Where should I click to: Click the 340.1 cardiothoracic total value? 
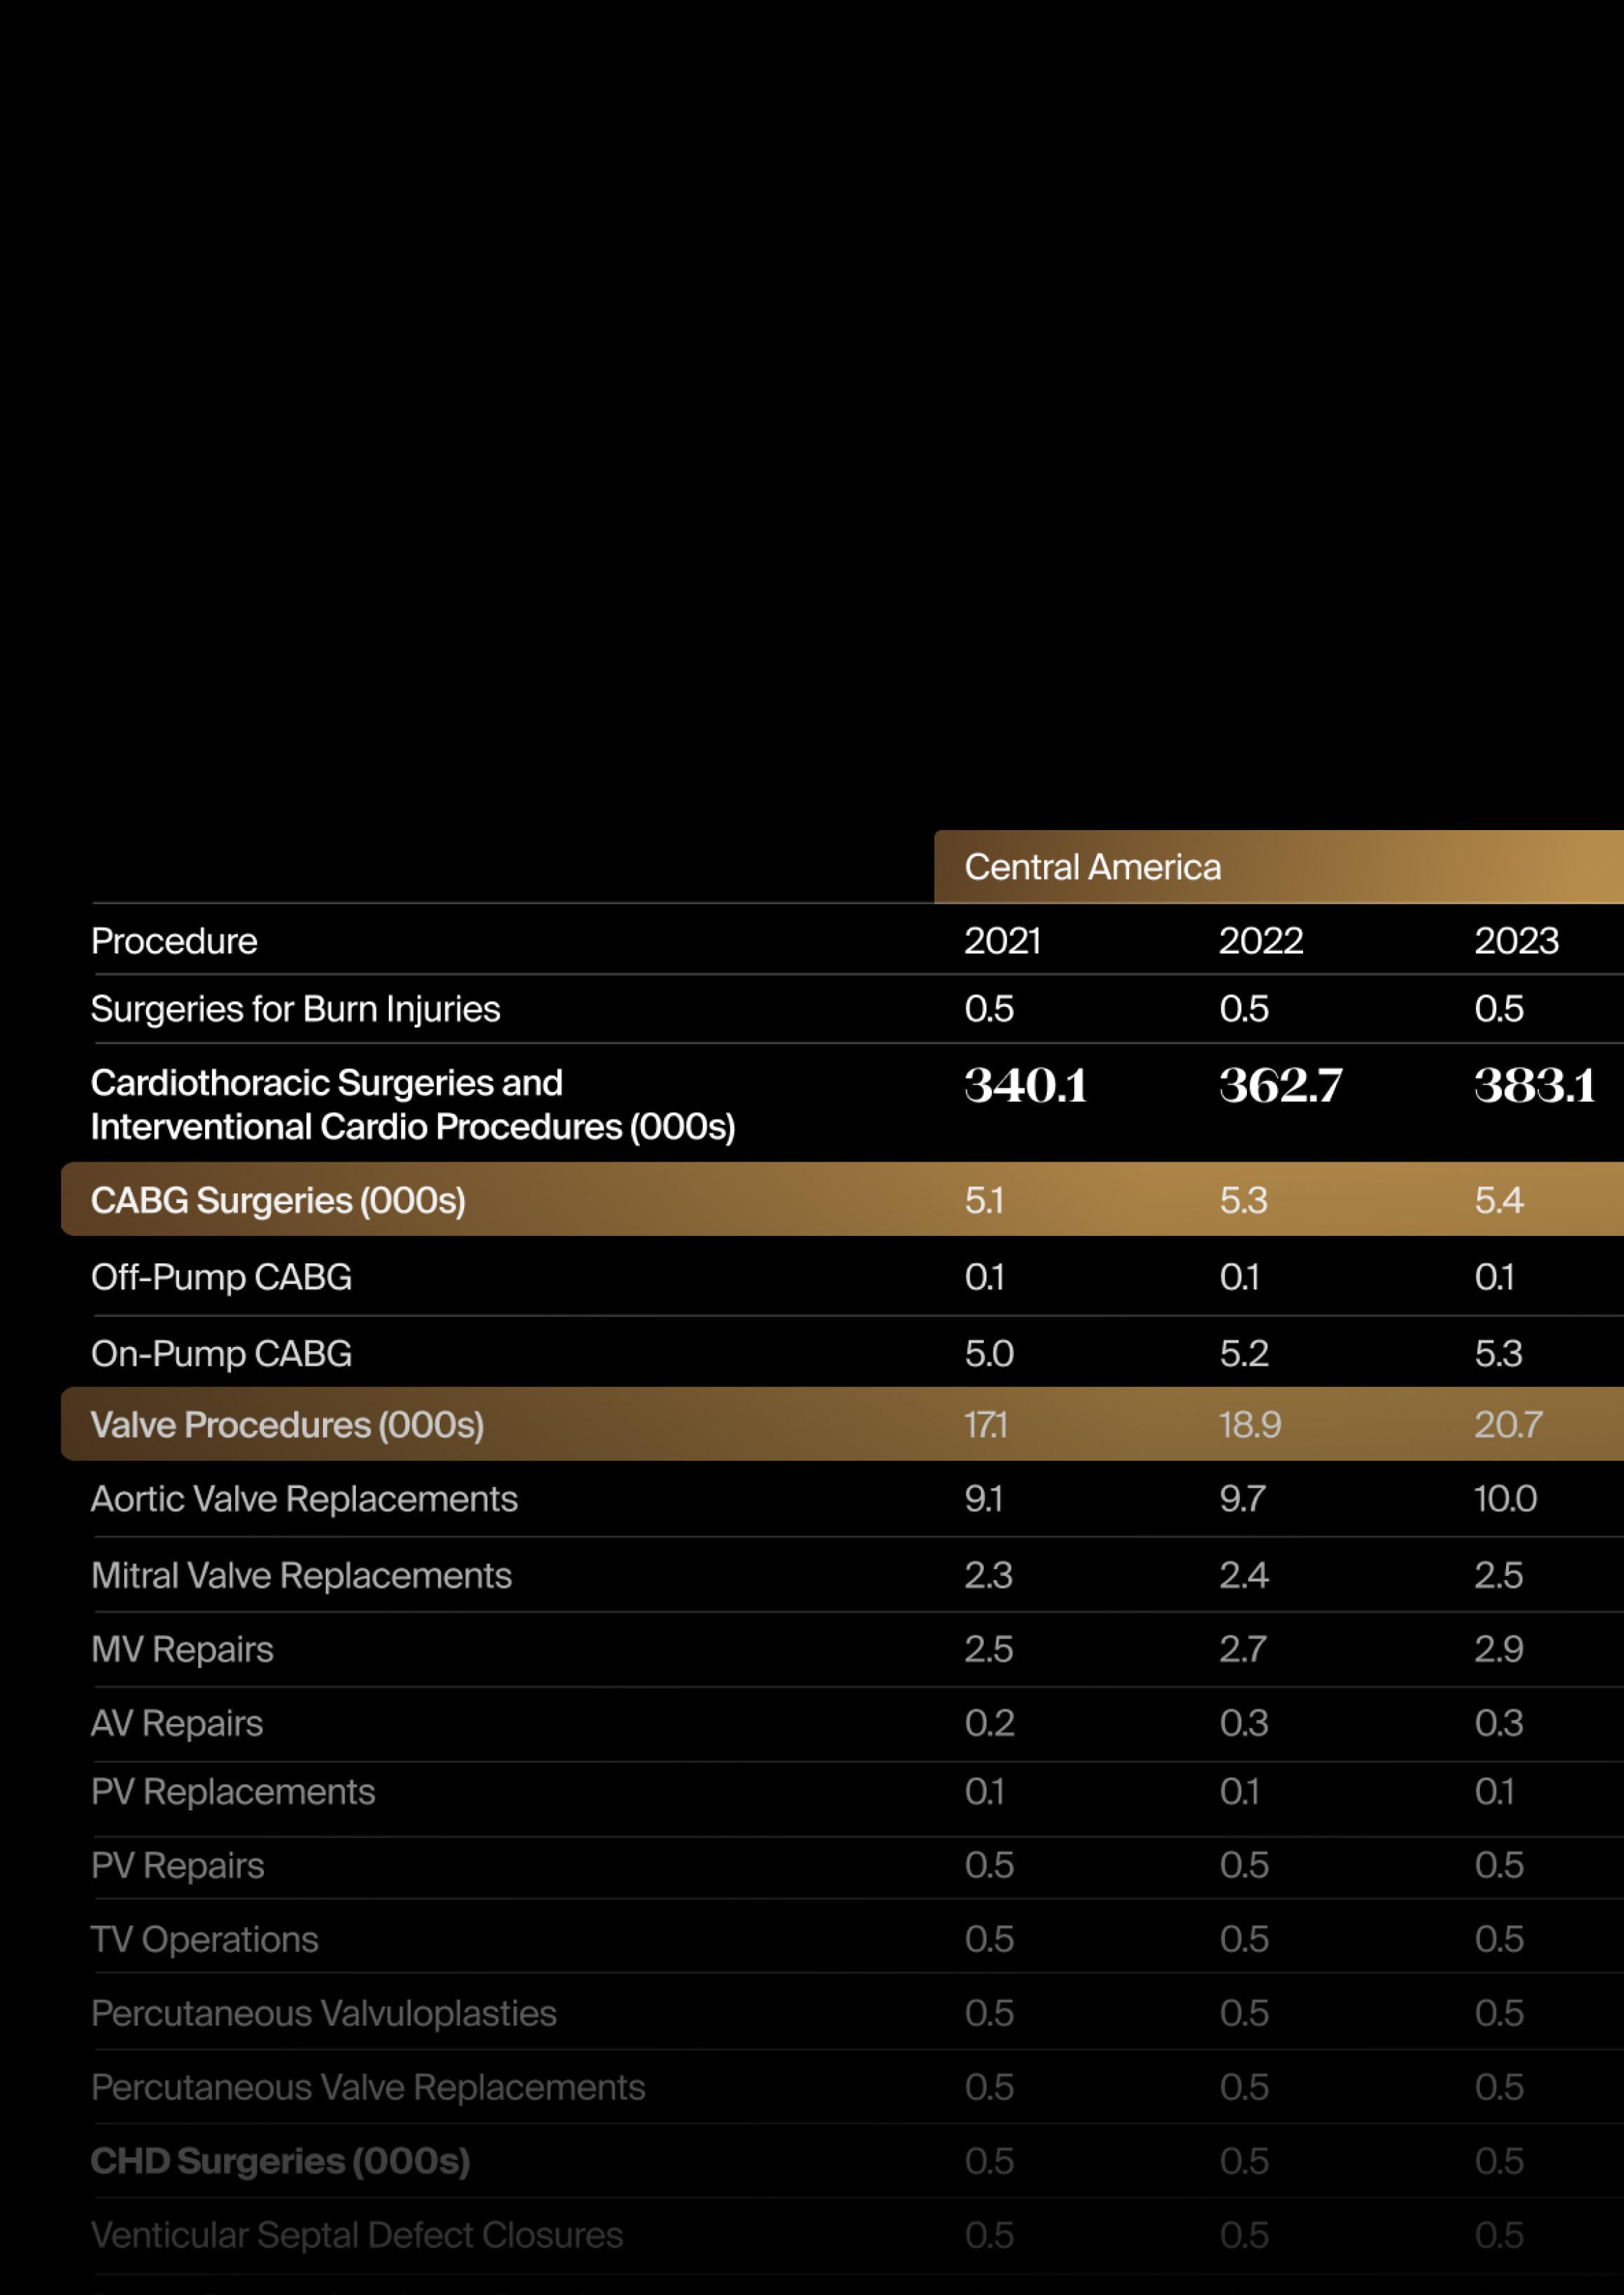tap(1025, 1086)
